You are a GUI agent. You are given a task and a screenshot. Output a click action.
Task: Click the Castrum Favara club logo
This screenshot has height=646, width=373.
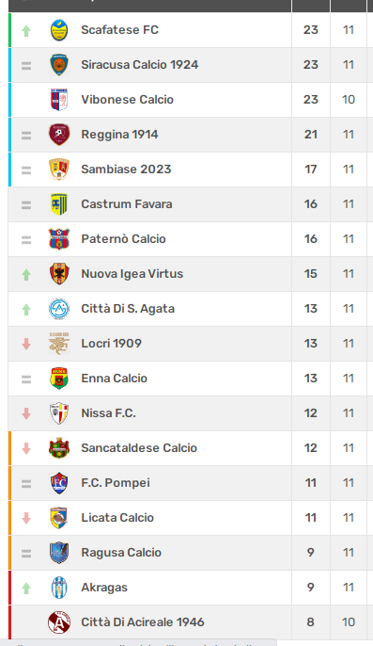[59, 204]
